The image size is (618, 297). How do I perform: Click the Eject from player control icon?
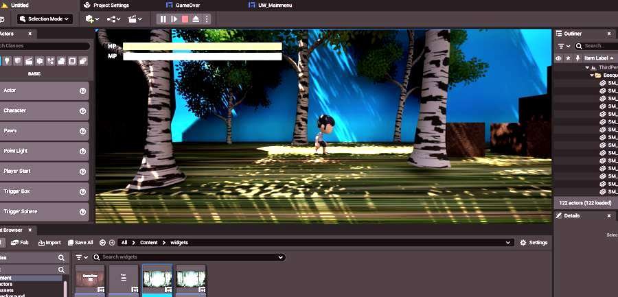pos(196,19)
